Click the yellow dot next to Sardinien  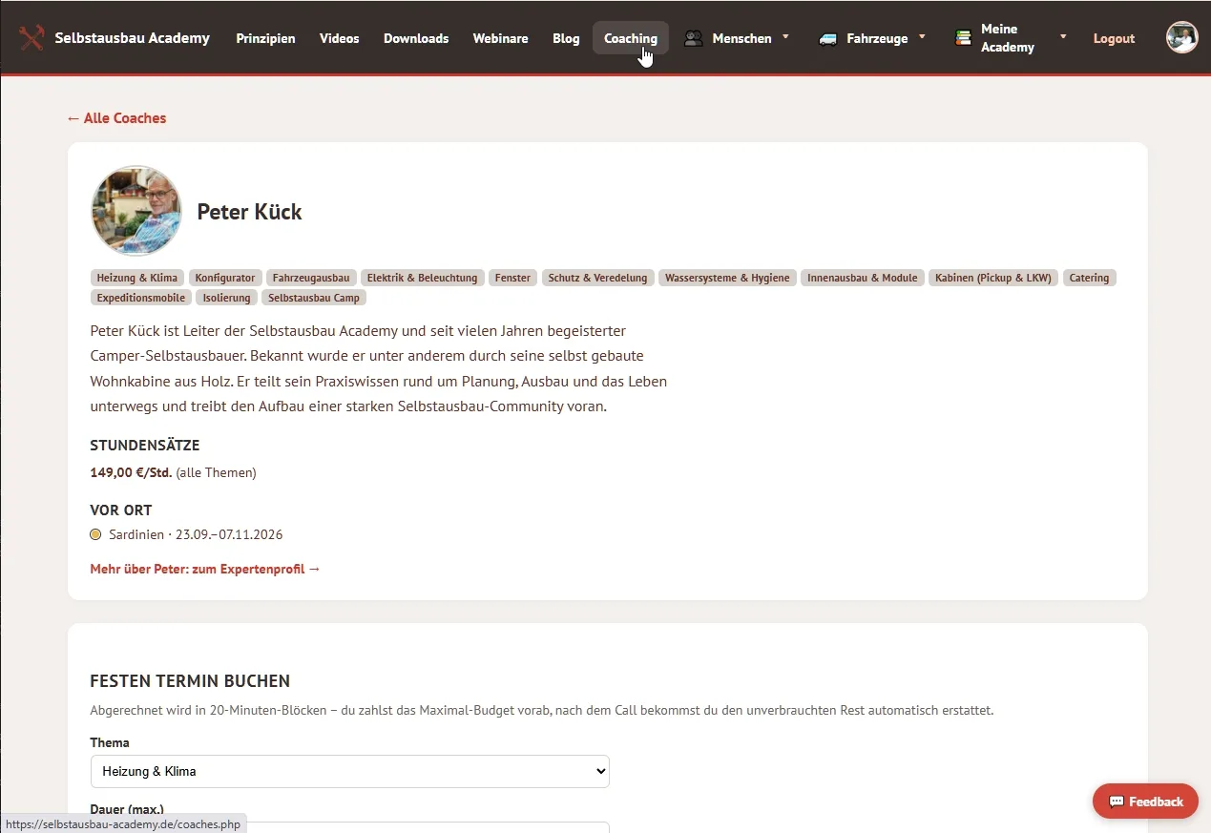pyautogui.click(x=95, y=534)
